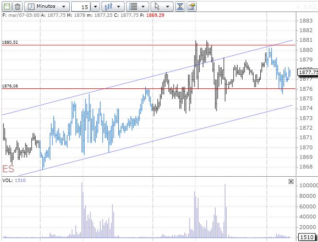The image size is (318, 242).
Task: Expand the interval value dropdown arrow
Action: point(95,7)
